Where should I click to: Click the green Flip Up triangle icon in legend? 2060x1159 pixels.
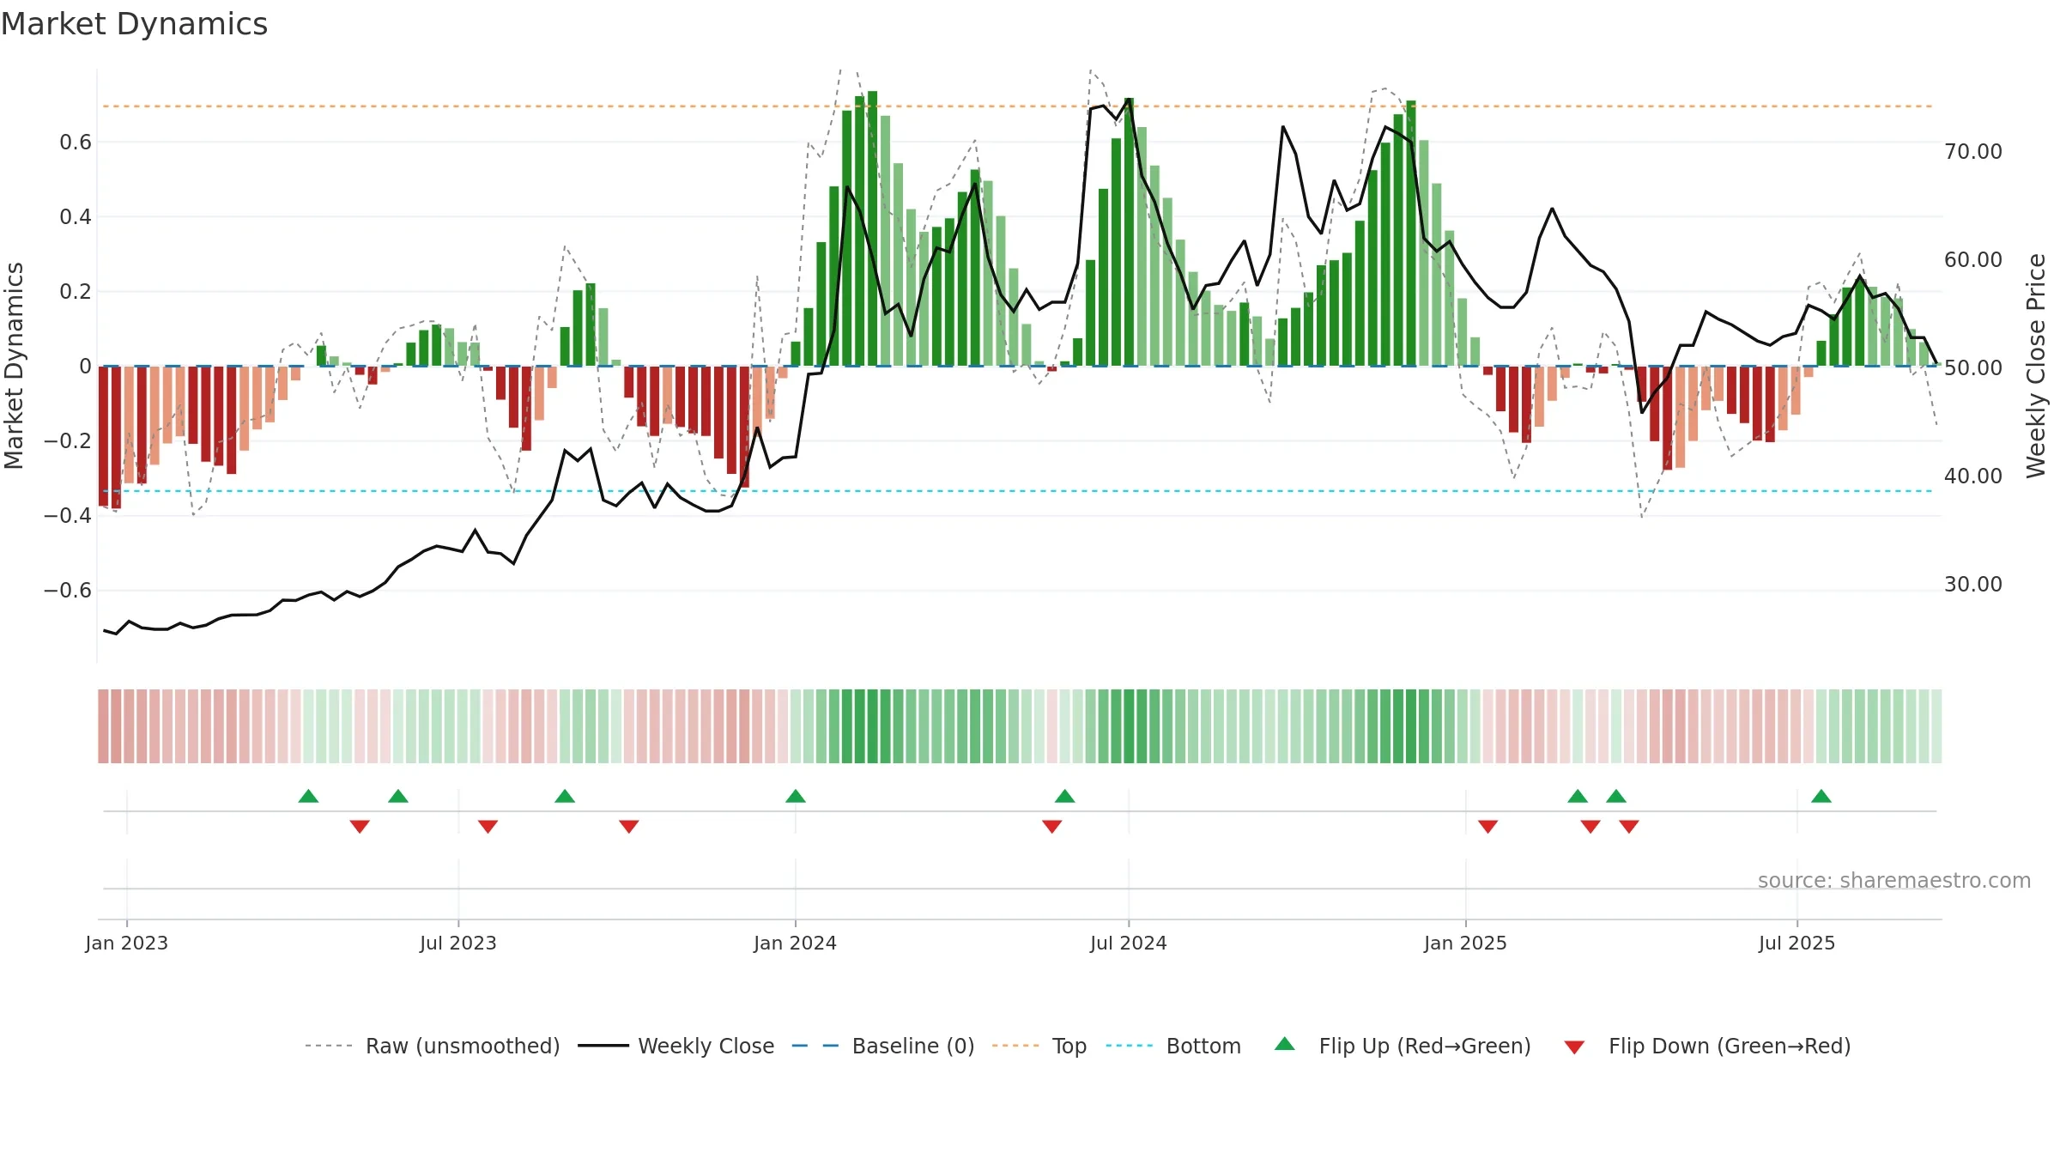[x=1285, y=1044]
